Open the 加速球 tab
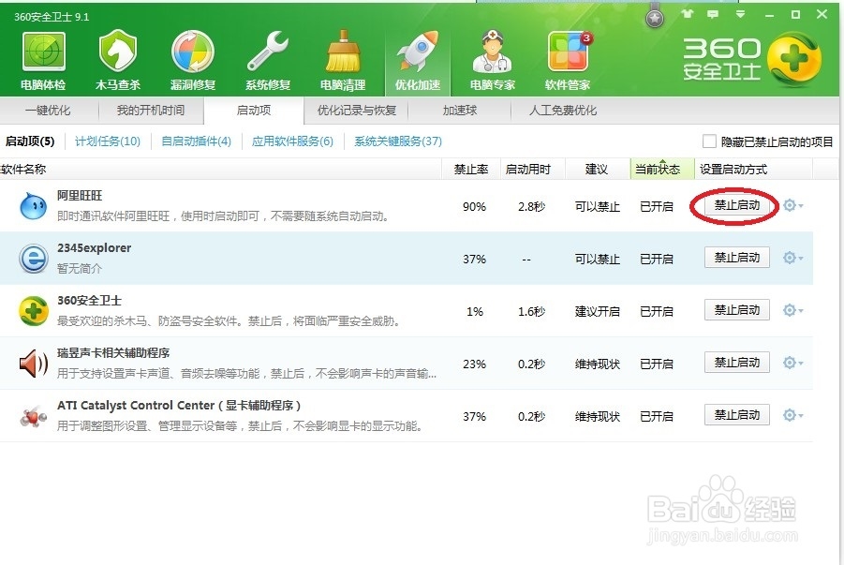The height and width of the screenshot is (565, 844). pyautogui.click(x=459, y=111)
